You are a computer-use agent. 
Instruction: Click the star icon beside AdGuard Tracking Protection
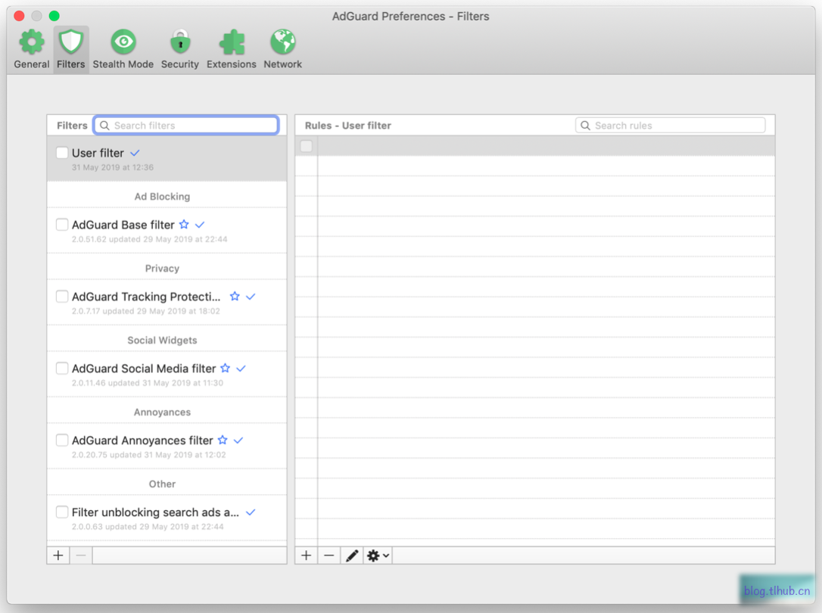point(235,297)
